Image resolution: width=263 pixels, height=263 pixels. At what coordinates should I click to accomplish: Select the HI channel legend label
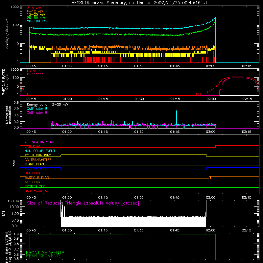36,74
